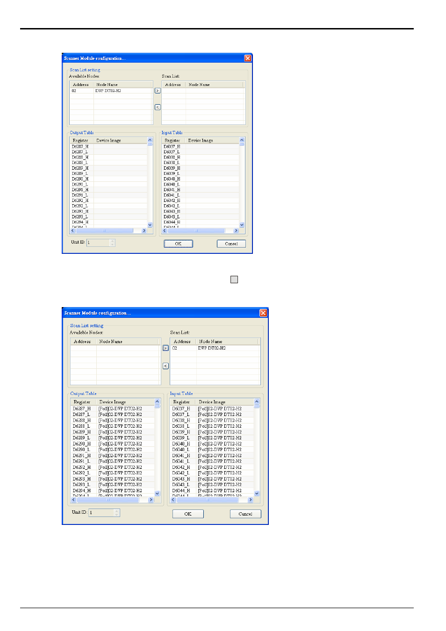Click the small square box between the dialogs
The image size is (446, 631).
234,280
